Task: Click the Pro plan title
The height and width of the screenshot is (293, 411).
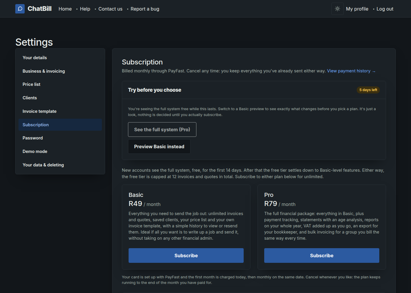Action: 269,195
